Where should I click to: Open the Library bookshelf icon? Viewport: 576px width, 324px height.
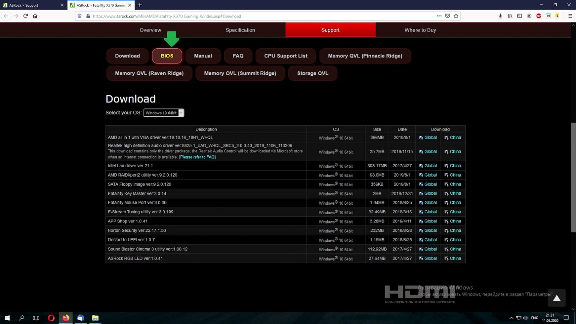[510, 16]
